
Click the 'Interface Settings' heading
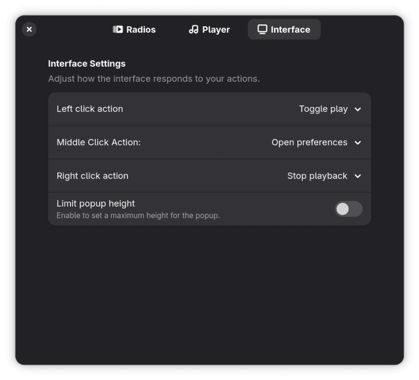87,64
